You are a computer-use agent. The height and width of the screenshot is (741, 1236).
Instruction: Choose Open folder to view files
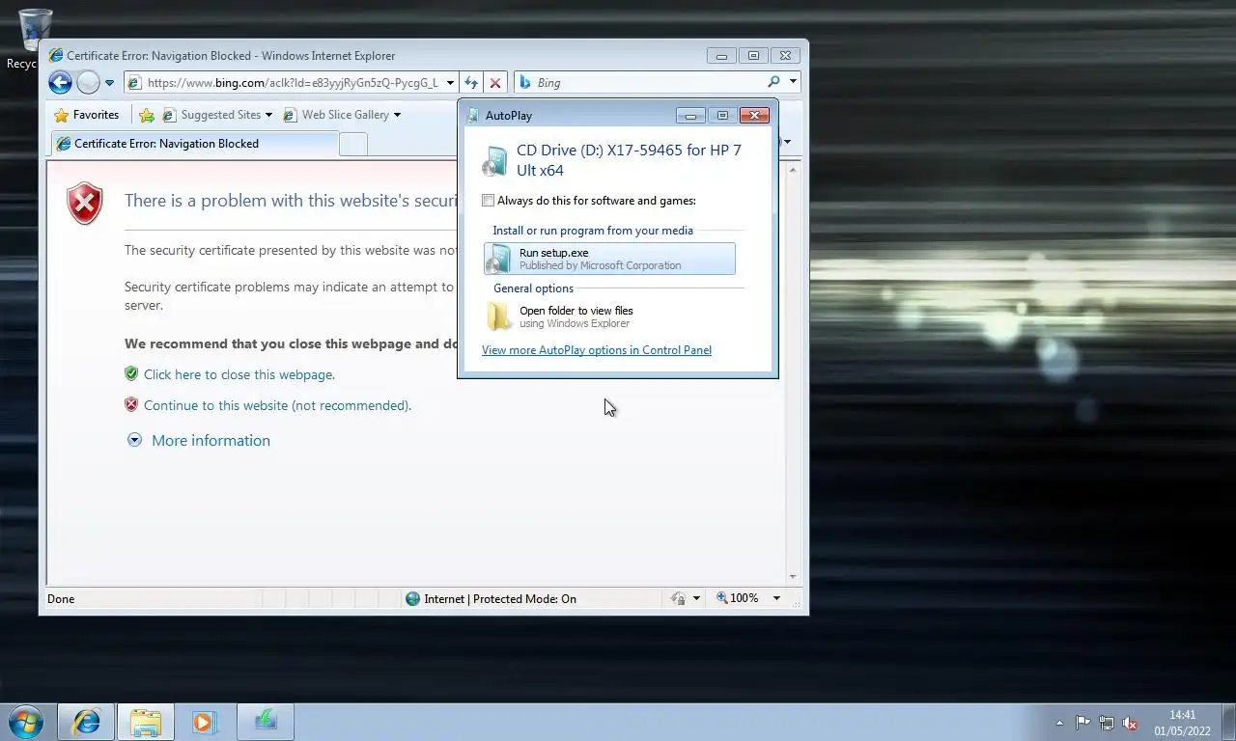pos(609,316)
